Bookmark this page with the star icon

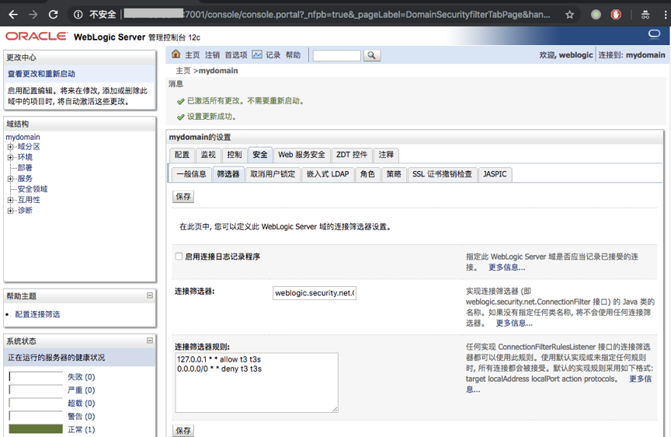(569, 15)
